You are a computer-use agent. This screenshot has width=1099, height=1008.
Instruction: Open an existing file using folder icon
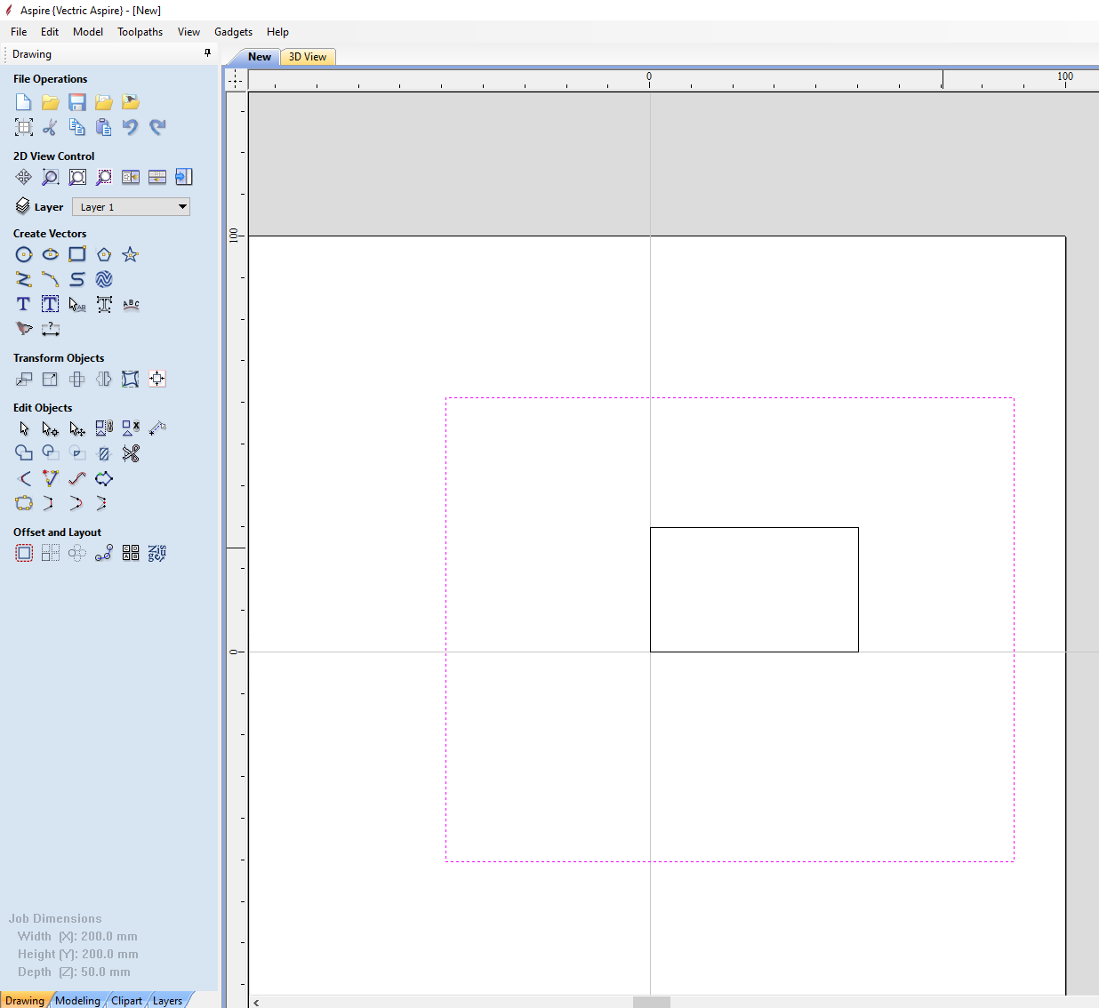51,102
